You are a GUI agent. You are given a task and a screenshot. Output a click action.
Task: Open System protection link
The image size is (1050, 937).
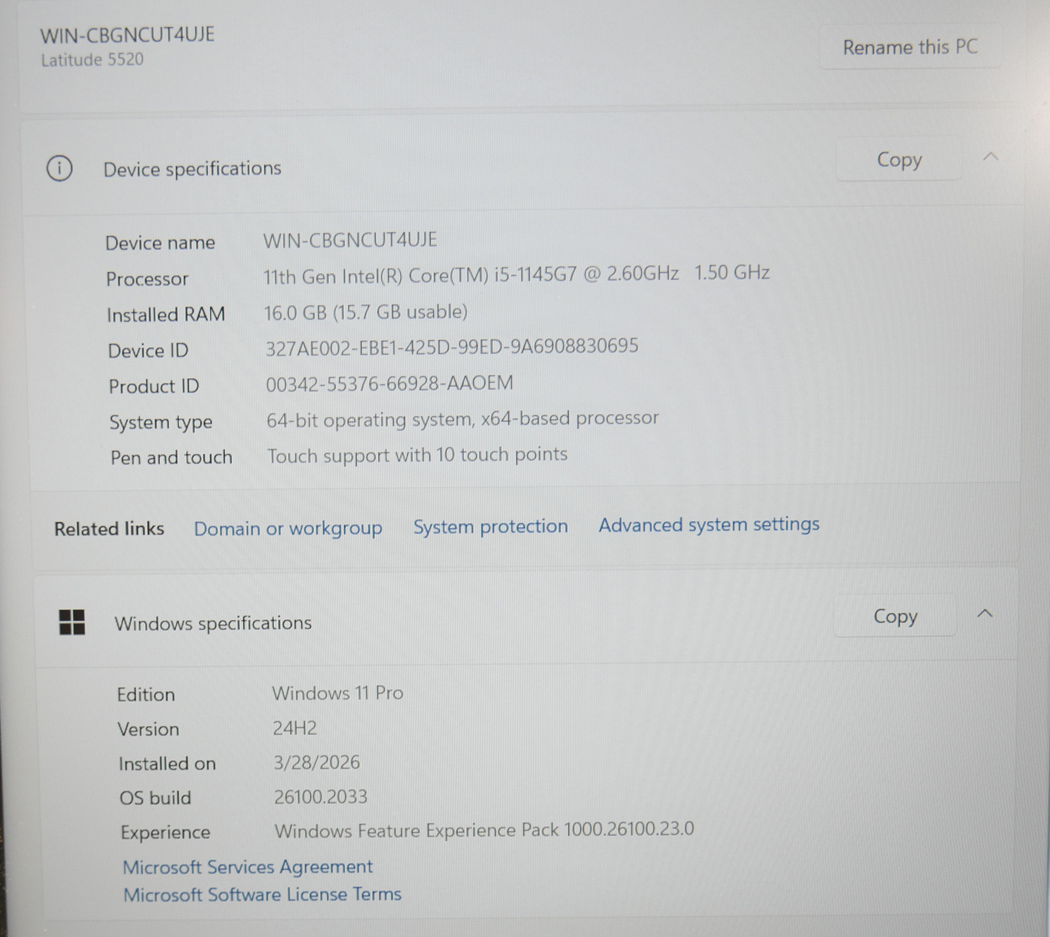click(490, 526)
